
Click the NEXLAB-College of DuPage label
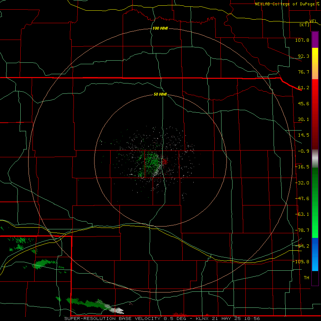pyautogui.click(x=285, y=4)
